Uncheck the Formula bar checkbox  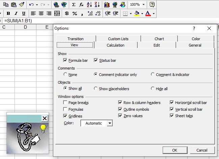(65, 60)
